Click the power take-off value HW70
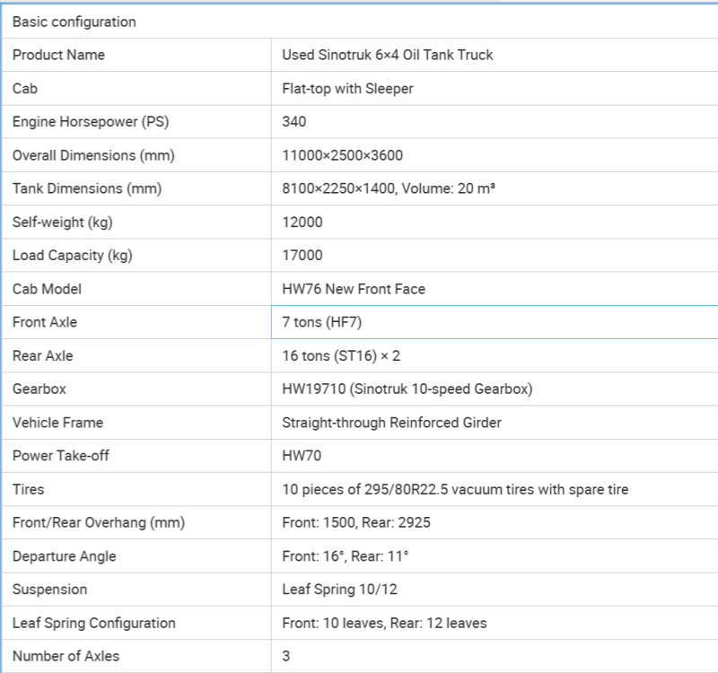Screen dimensions: 718x673 tap(301, 456)
